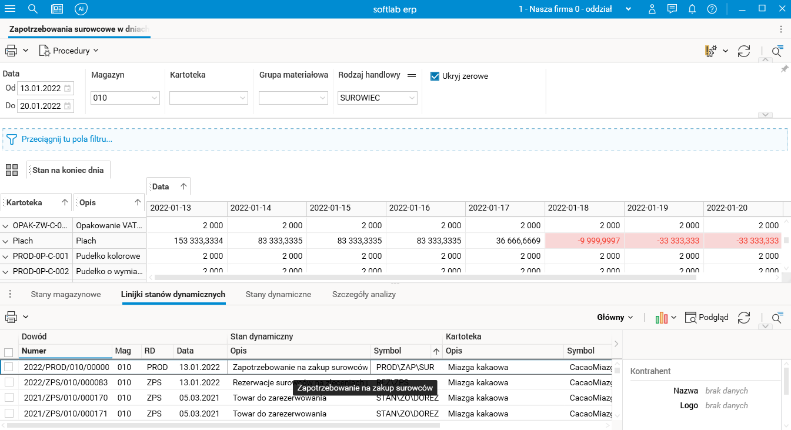Open the Procedury menu button
Screen dimensions: 791x430
pyautogui.click(x=69, y=51)
